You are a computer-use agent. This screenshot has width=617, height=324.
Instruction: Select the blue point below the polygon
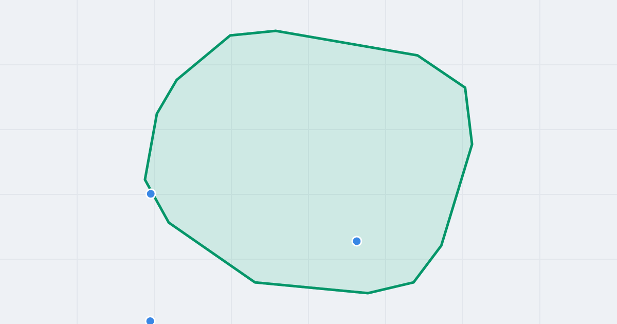tap(150, 321)
